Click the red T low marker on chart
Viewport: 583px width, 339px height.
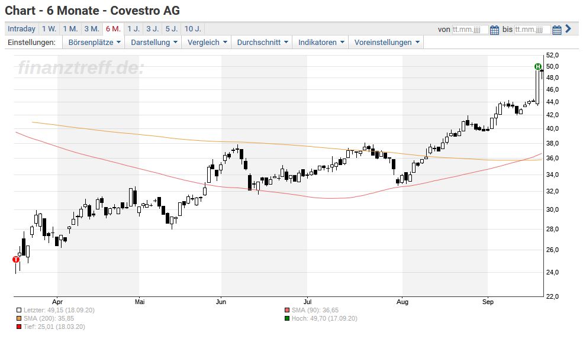[15, 260]
